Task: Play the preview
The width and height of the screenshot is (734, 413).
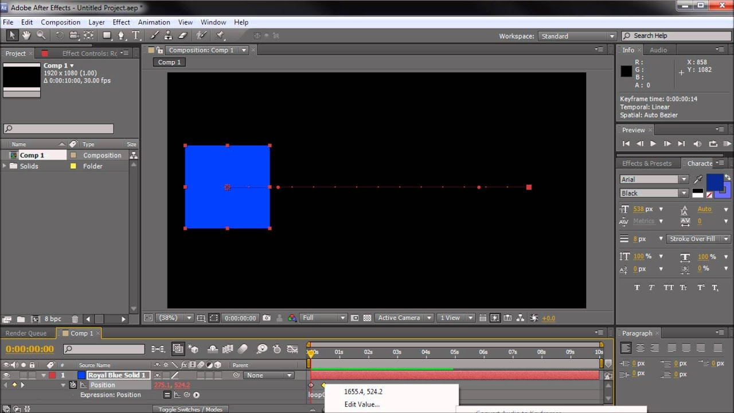Action: pos(653,144)
